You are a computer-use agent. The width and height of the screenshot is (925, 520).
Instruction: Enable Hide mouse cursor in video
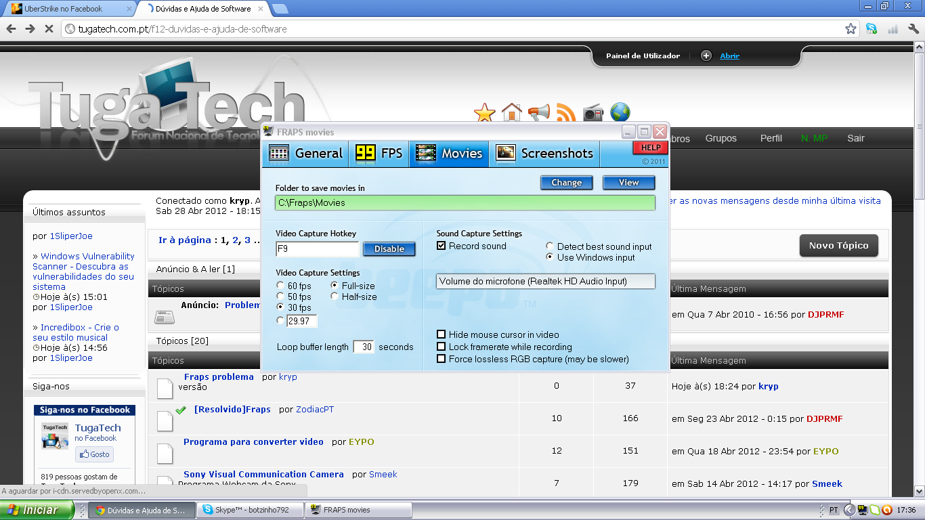(441, 334)
